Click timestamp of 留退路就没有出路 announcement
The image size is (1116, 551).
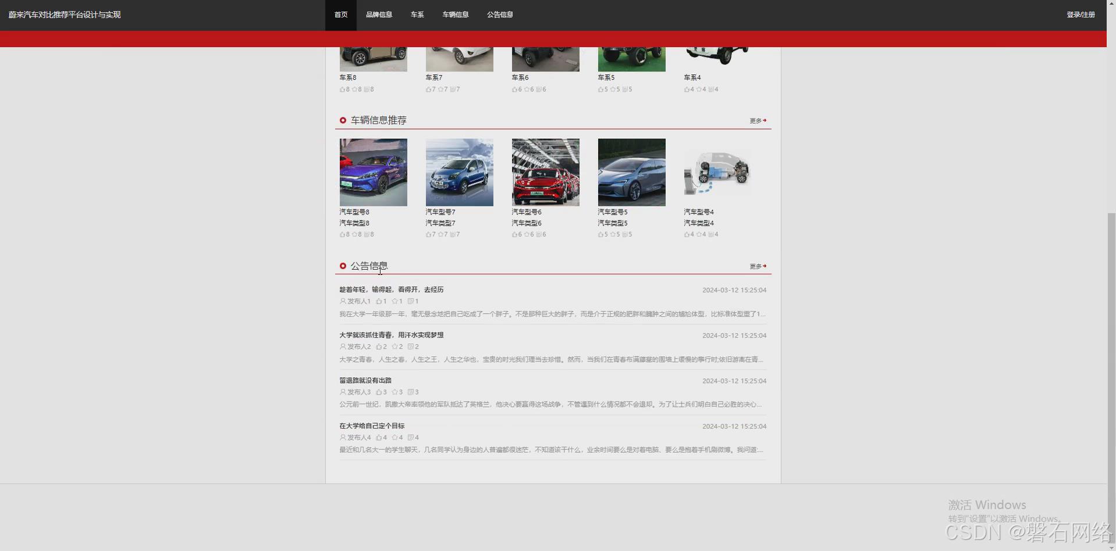click(734, 381)
